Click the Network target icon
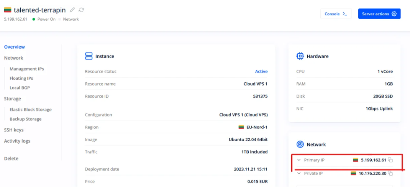410x192 pixels. click(300, 144)
